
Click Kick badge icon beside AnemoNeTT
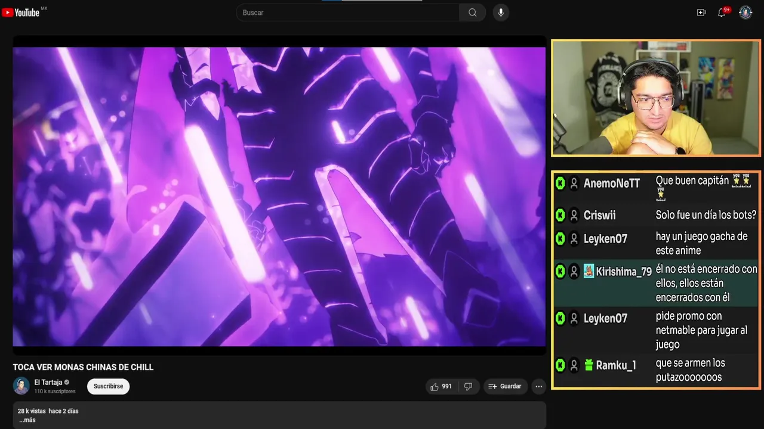pyautogui.click(x=560, y=184)
